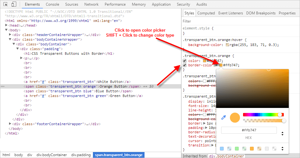Choose the transparent white palette swatch
This screenshot has height=158, width=300.
(x=274, y=149)
